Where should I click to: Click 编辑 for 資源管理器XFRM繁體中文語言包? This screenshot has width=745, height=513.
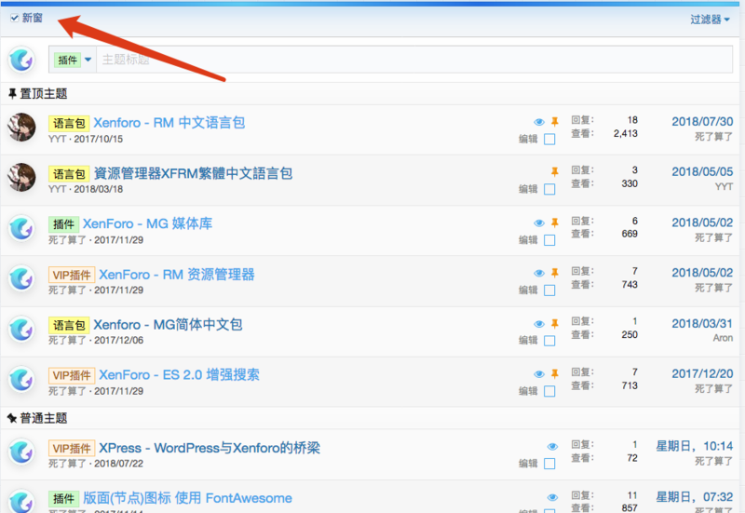tap(528, 189)
